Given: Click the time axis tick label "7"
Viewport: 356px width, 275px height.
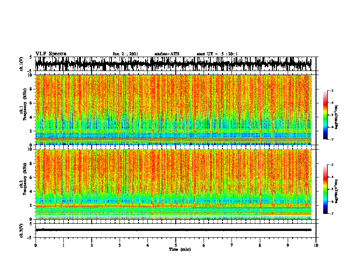Looking at the screenshot, I should tap(232, 245).
